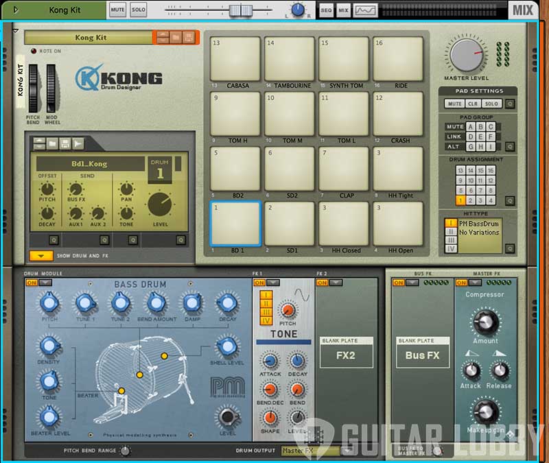Select hit type II in the Hit Type list
Image resolution: width=549 pixels, height=463 pixels.
click(451, 232)
